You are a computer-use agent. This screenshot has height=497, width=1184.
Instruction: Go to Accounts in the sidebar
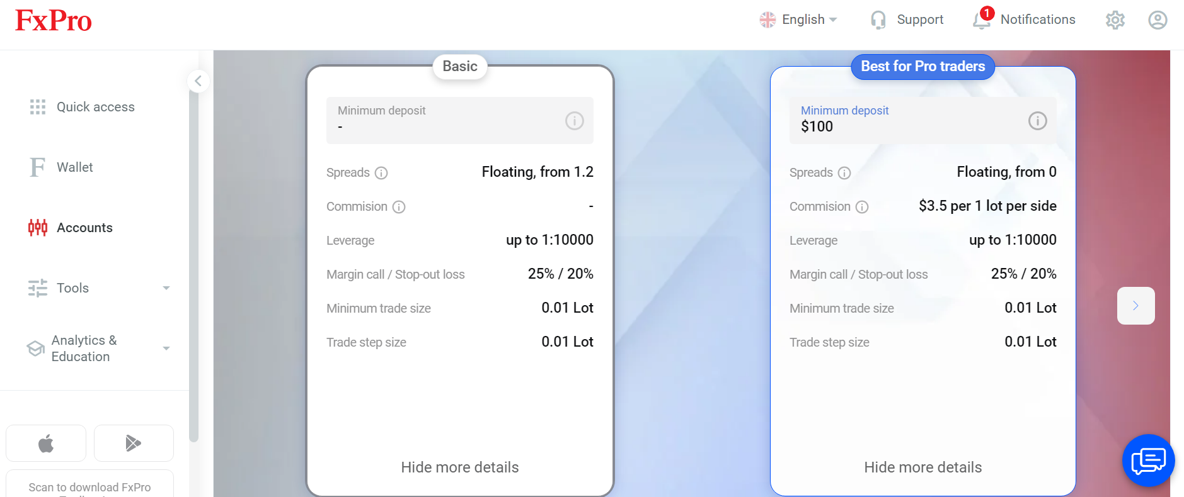[84, 228]
